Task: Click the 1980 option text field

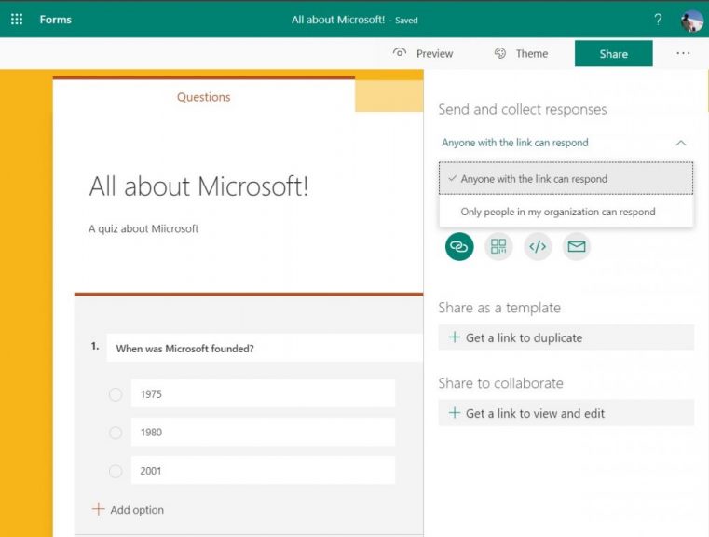Action: pos(263,432)
